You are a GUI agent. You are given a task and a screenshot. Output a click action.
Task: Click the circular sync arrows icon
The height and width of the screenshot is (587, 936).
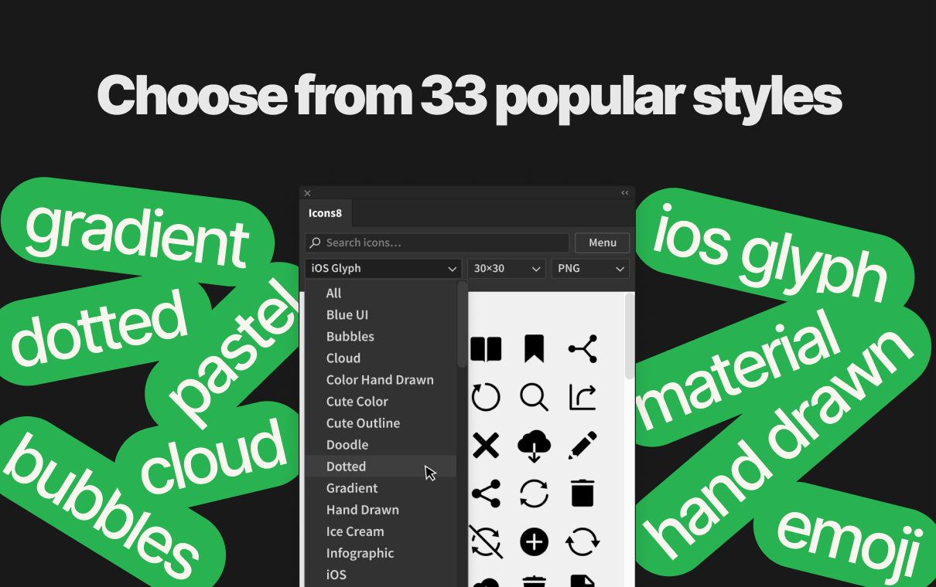[x=535, y=494]
